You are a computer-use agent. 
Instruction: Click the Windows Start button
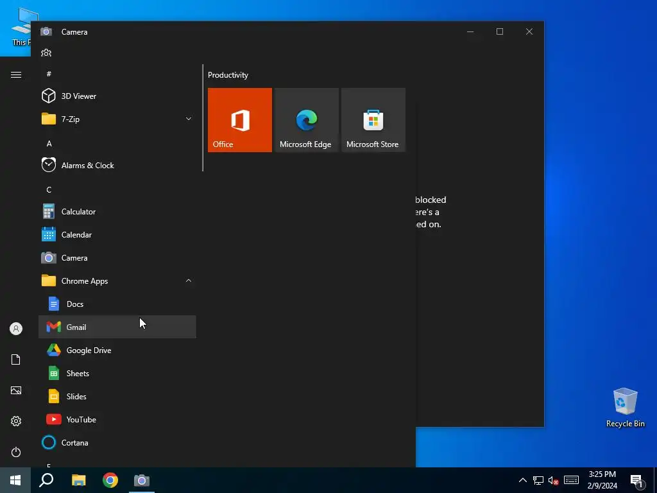click(x=15, y=480)
